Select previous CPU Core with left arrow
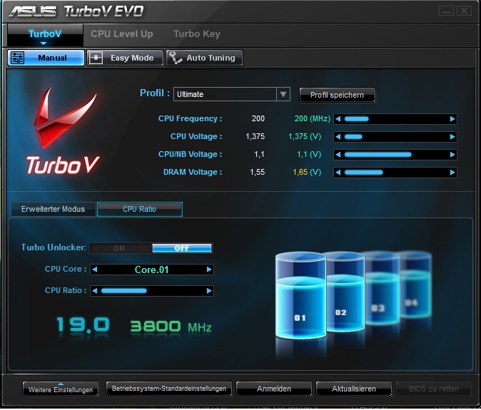The image size is (481, 410). tap(95, 270)
